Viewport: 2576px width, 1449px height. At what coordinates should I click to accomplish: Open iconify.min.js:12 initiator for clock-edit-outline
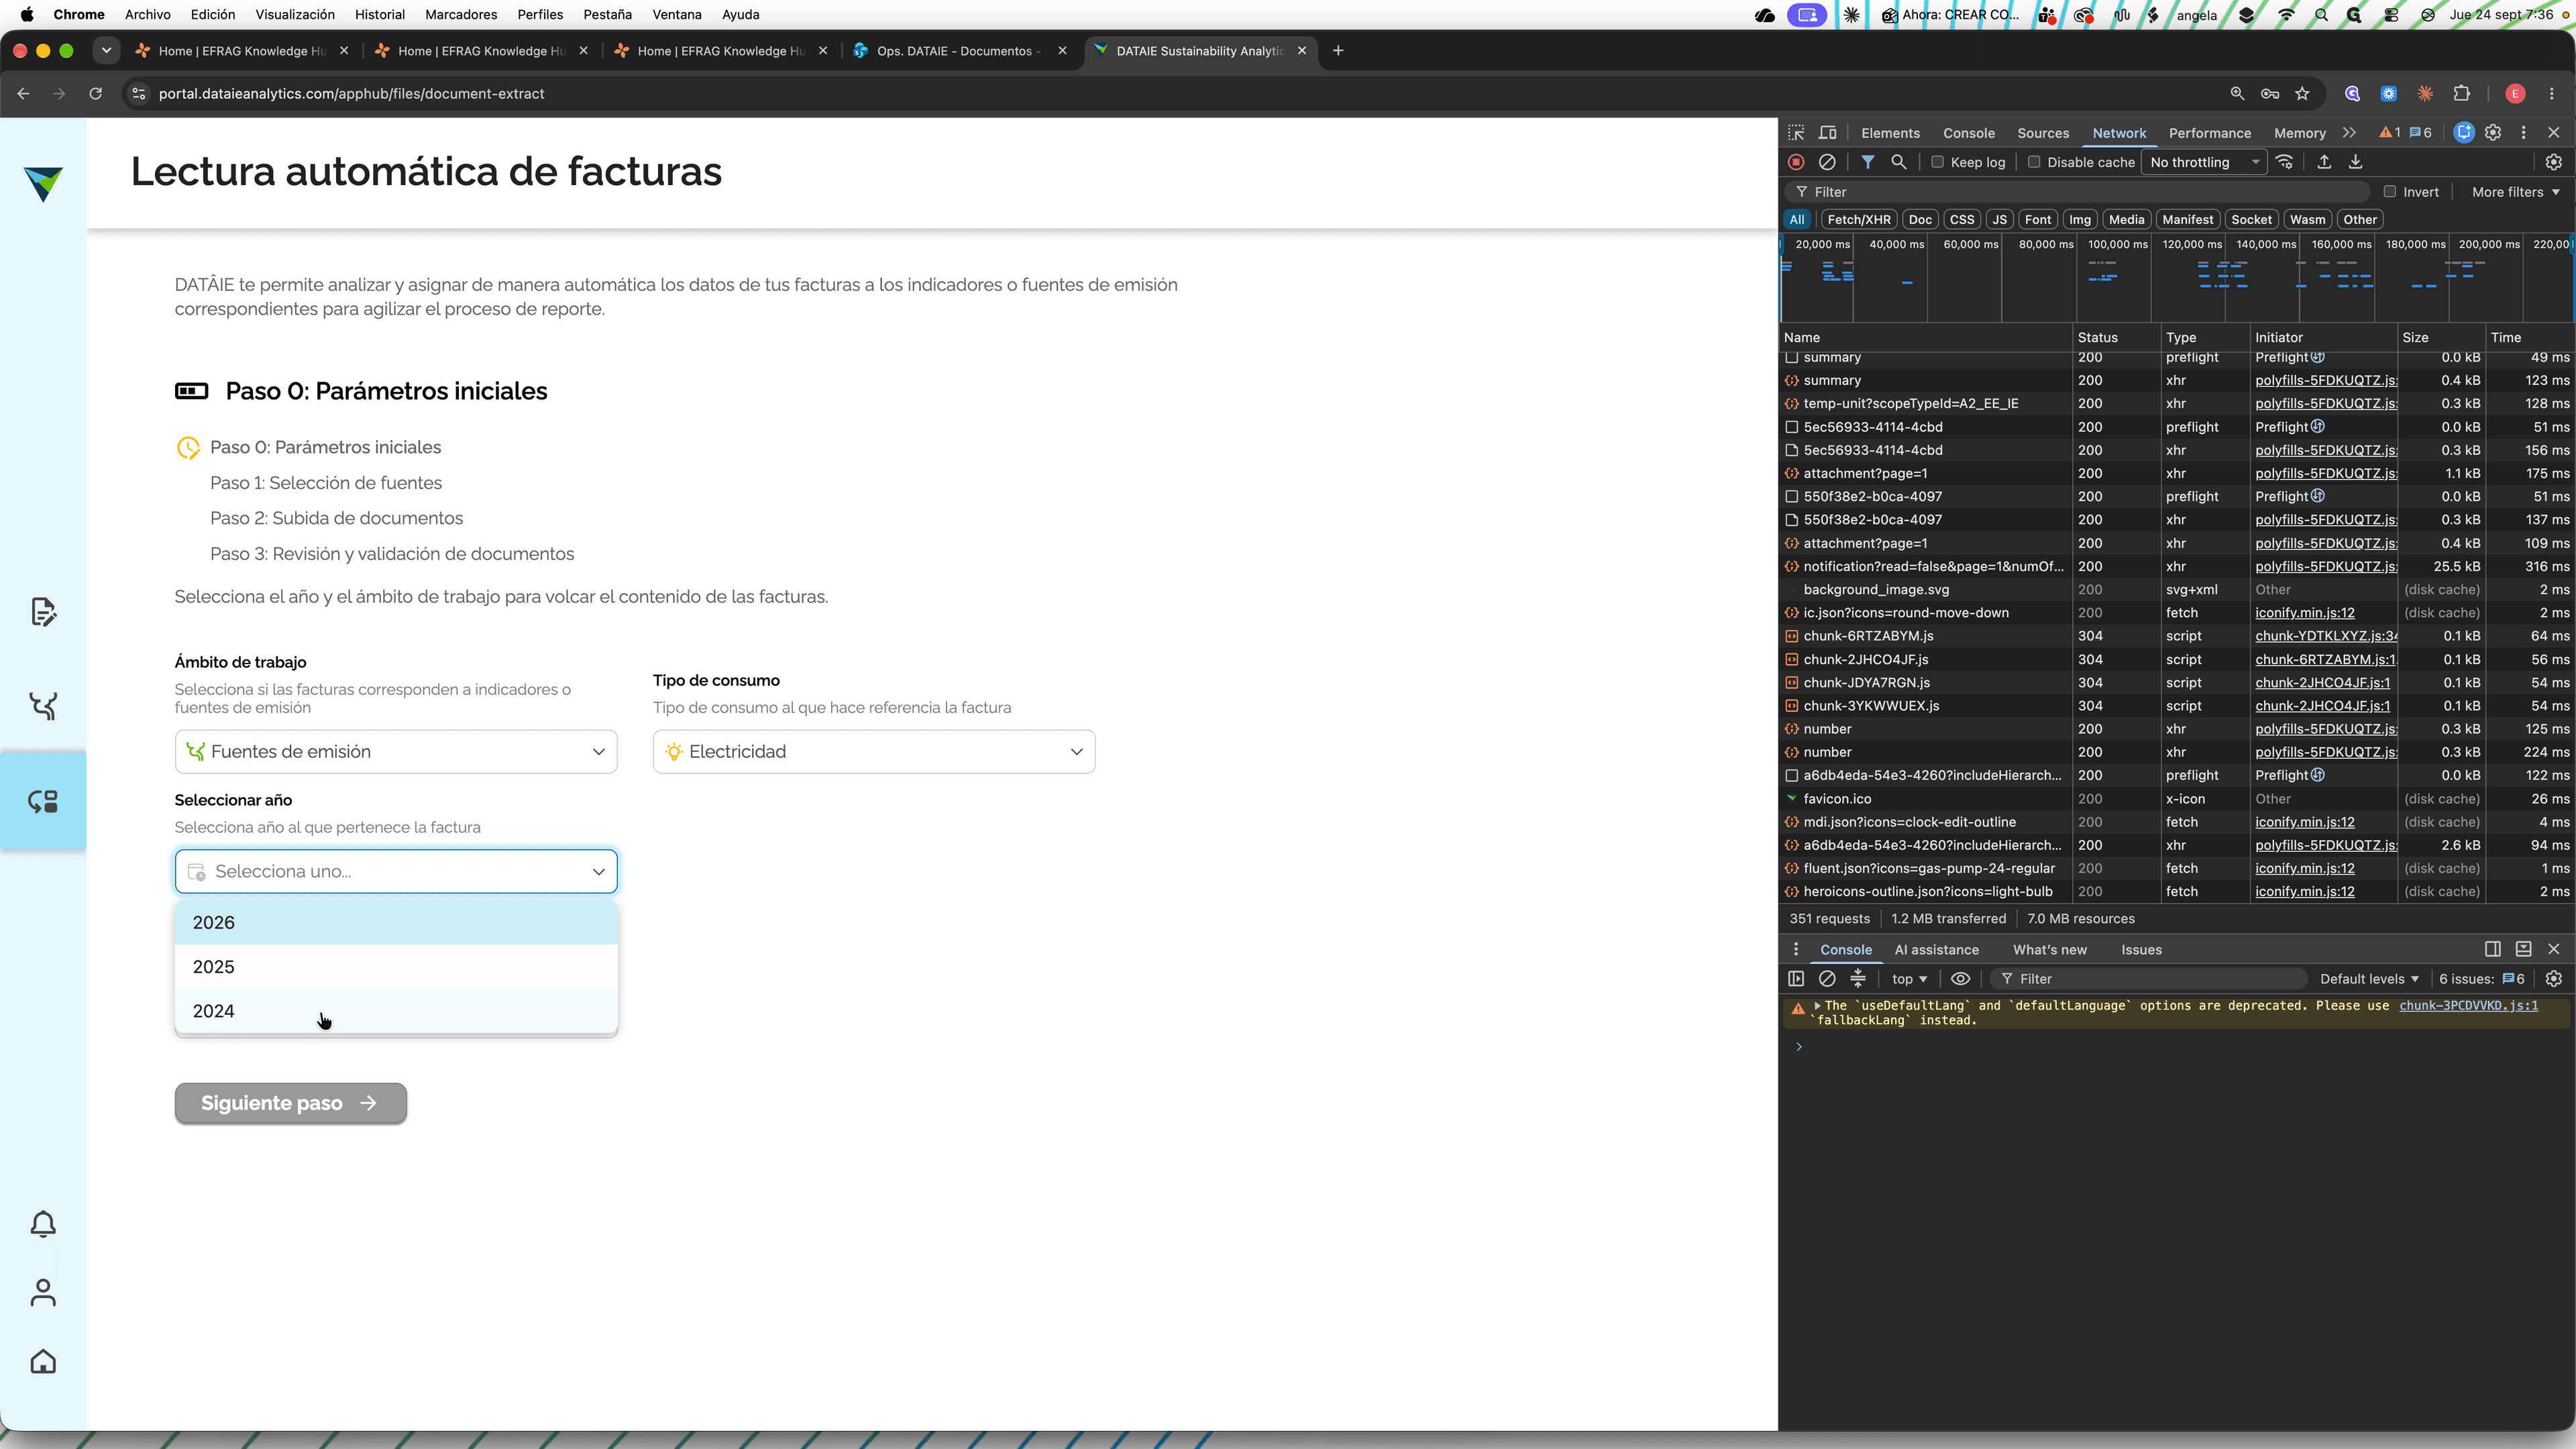(x=2304, y=822)
